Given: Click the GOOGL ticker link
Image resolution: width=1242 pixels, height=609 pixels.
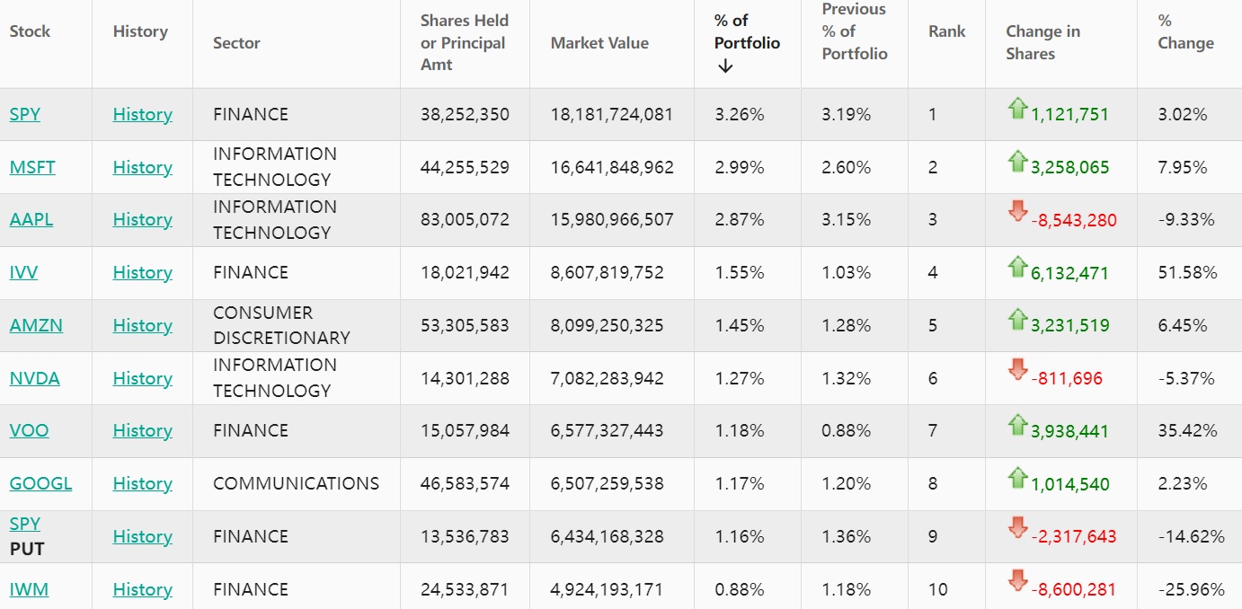Looking at the screenshot, I should [x=40, y=483].
